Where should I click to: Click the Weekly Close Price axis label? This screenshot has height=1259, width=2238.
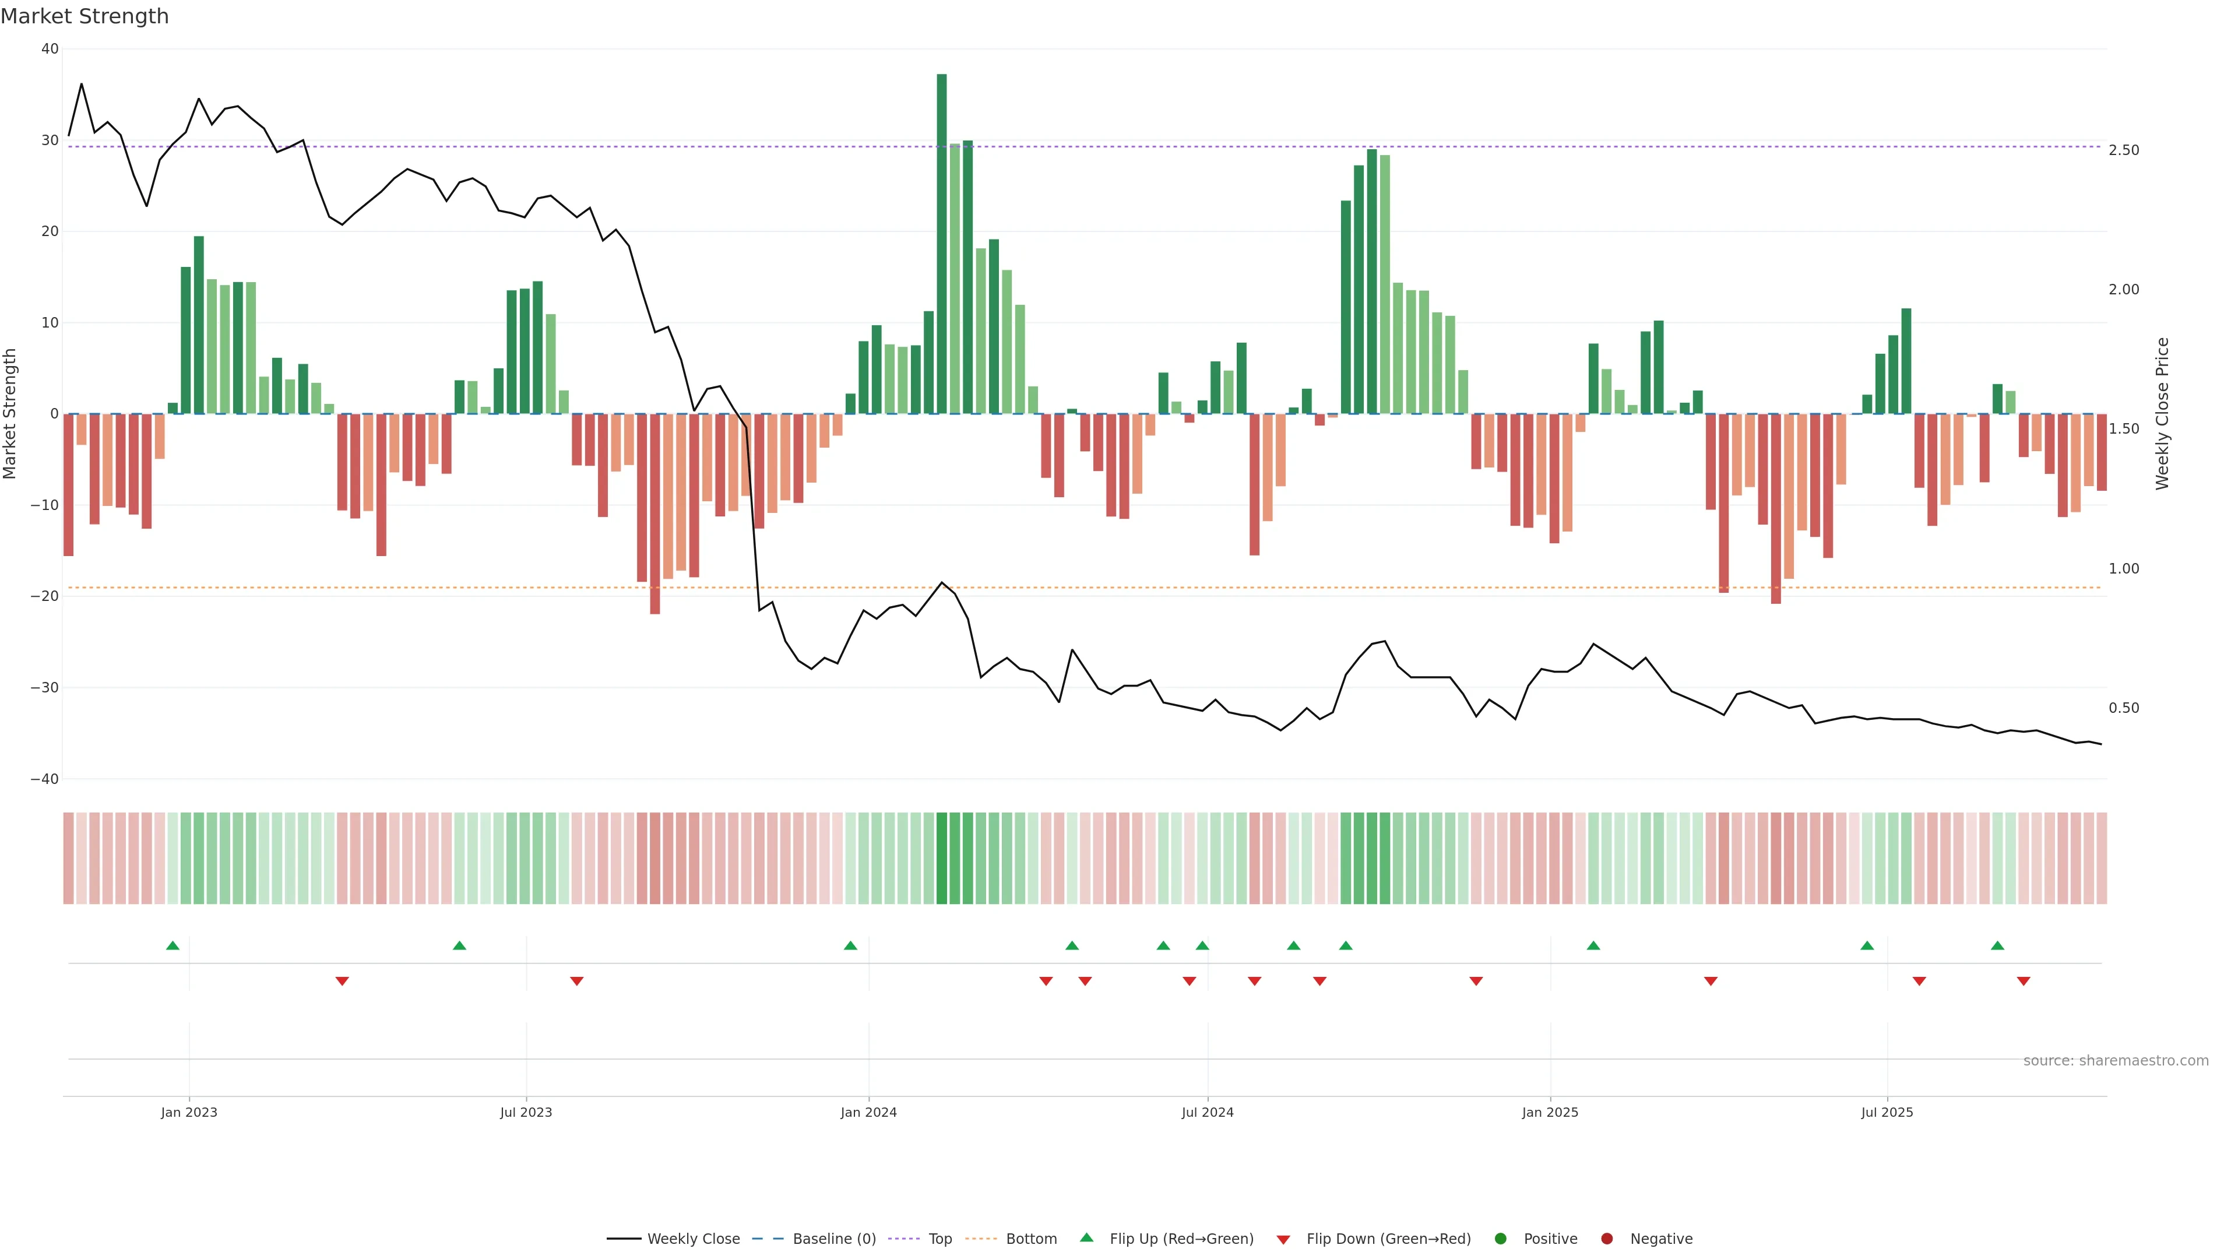[2162, 414]
